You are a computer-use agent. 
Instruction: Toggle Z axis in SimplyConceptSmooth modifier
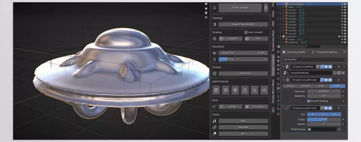click(x=335, y=115)
